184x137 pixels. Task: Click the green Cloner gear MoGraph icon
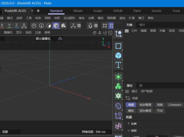pos(118,96)
